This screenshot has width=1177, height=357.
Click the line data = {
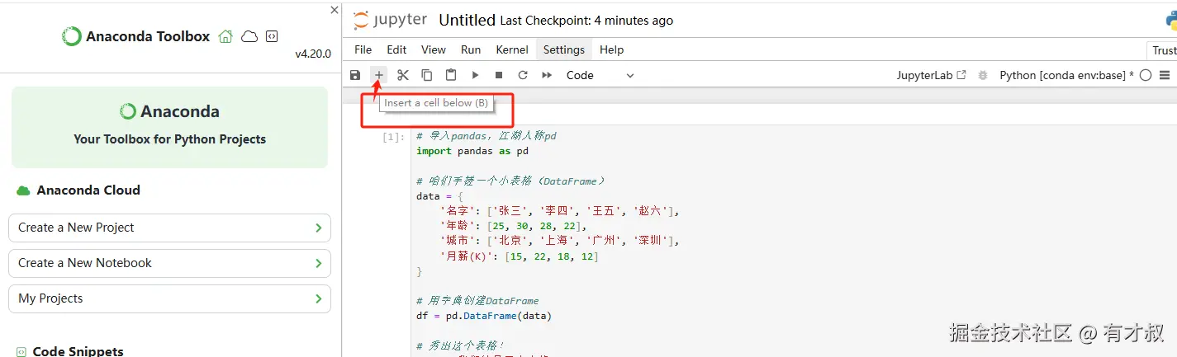coord(439,196)
